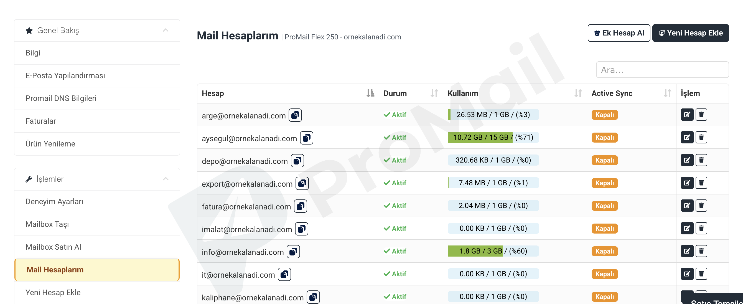743x304 pixels.
Task: Select Mailbox Satın Al in the sidebar
Action: click(x=97, y=247)
